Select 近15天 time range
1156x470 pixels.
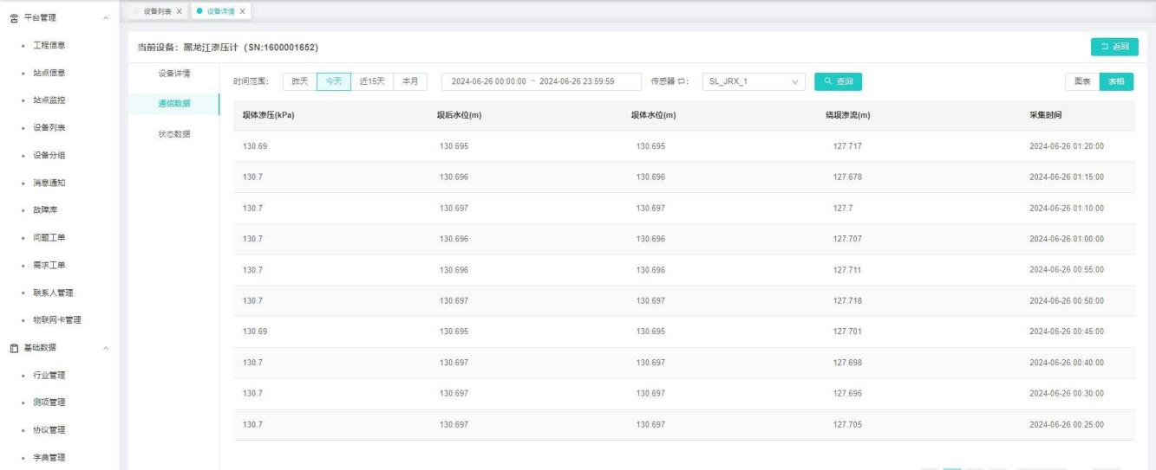coord(373,81)
